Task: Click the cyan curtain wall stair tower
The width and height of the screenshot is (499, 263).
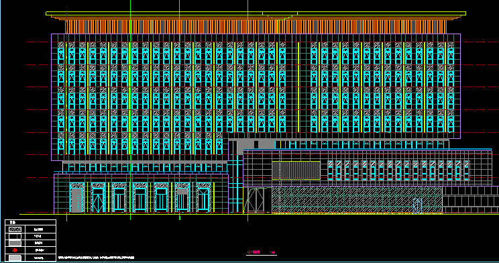Action: click(x=235, y=177)
